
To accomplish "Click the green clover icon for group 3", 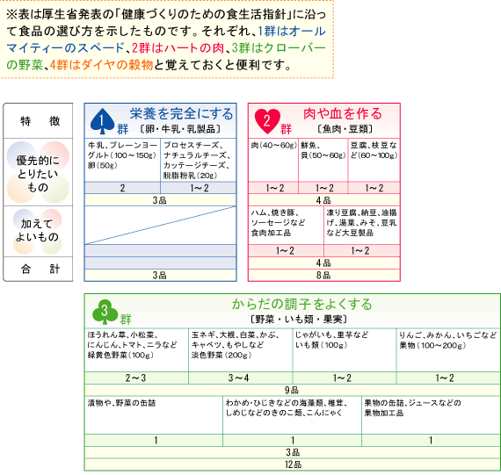I will tap(105, 312).
